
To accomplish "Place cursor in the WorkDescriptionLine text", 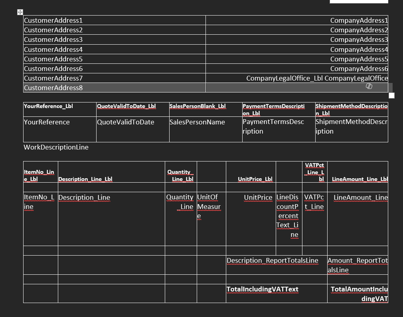I will (56, 147).
